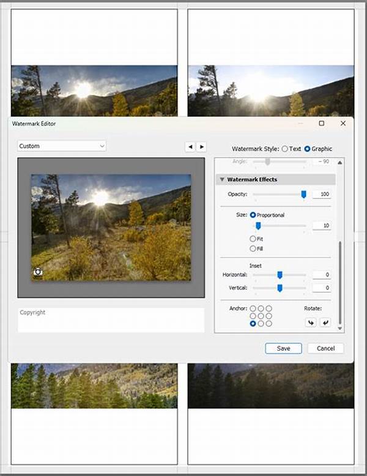Click the Opacity slider handle
Image resolution: width=367 pixels, height=476 pixels.
pyautogui.click(x=303, y=194)
